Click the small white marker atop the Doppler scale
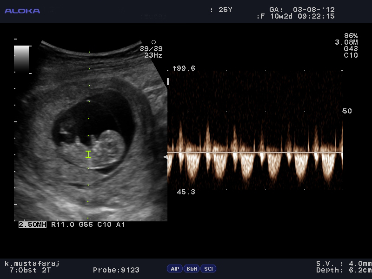Screen dimensions: 372x279 click(168, 82)
